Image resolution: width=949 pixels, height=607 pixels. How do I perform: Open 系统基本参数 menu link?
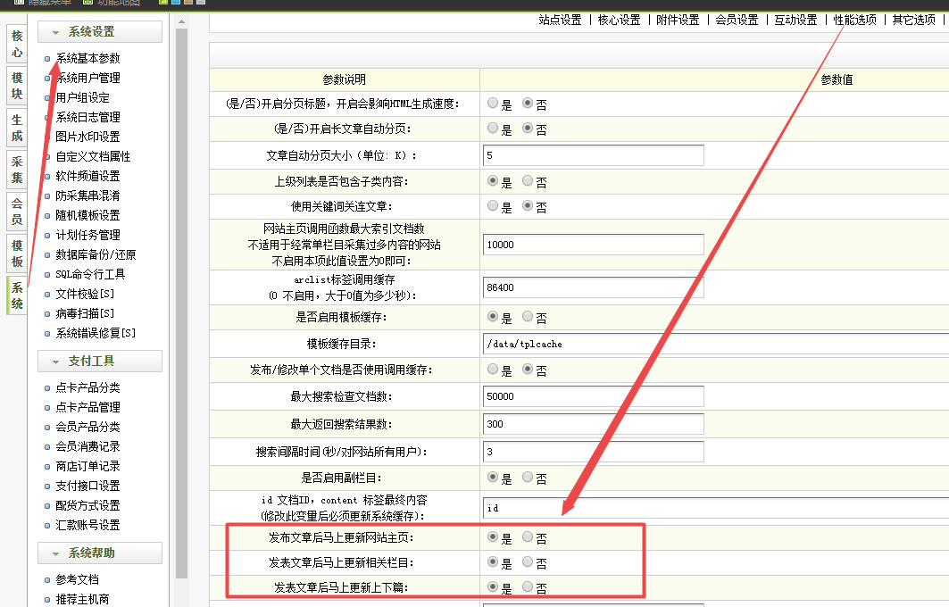87,58
